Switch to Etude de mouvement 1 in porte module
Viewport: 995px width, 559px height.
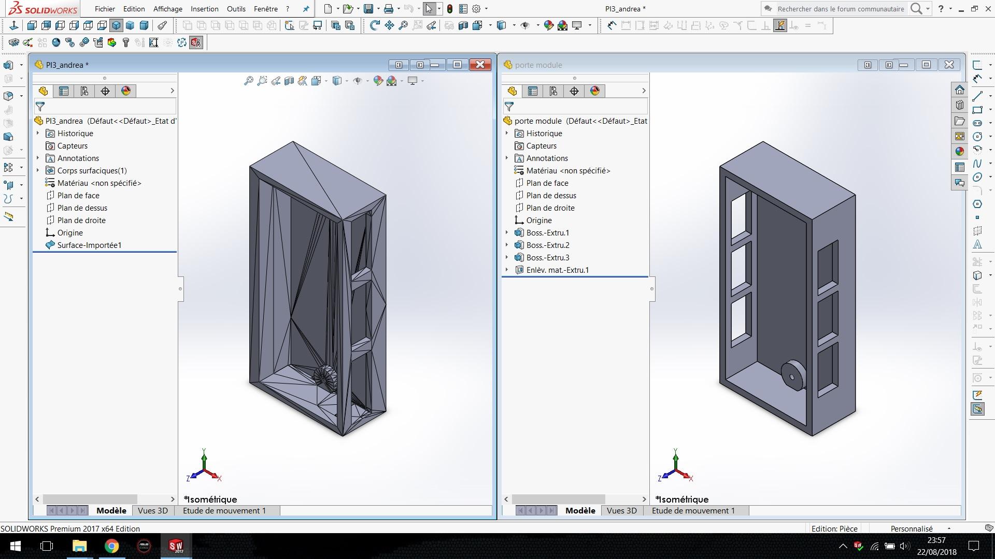[693, 510]
